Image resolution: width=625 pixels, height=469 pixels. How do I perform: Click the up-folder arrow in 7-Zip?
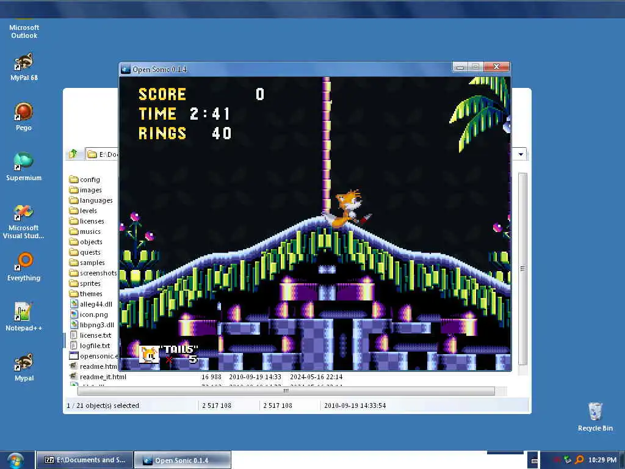point(73,154)
